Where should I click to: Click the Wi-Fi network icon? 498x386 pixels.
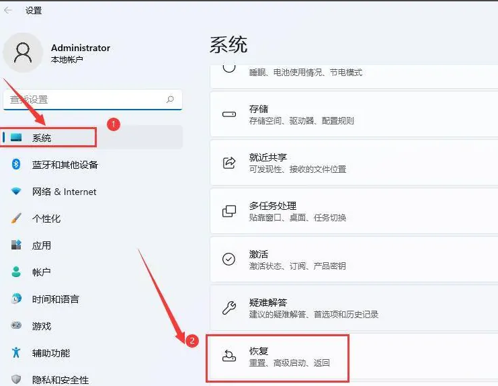16,191
